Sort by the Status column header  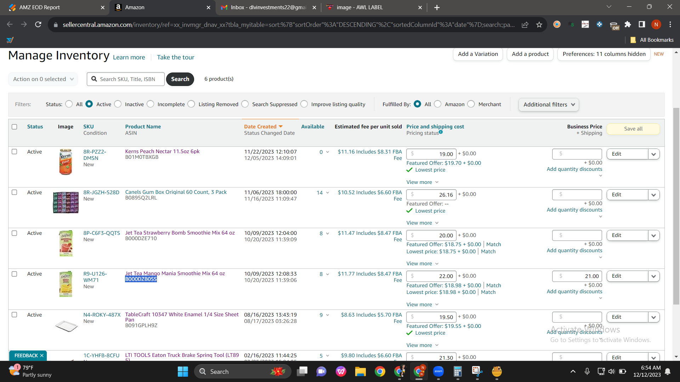pyautogui.click(x=35, y=127)
